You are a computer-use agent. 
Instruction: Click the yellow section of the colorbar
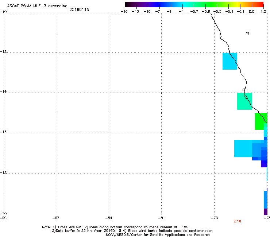pyautogui.click(x=238, y=4)
